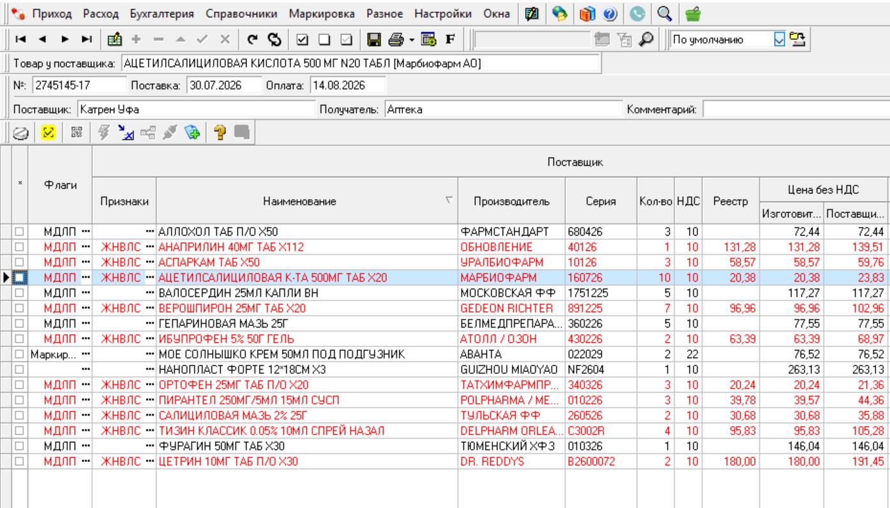Click the teal phone icon
Screen dimensions: 890x508
[637, 13]
